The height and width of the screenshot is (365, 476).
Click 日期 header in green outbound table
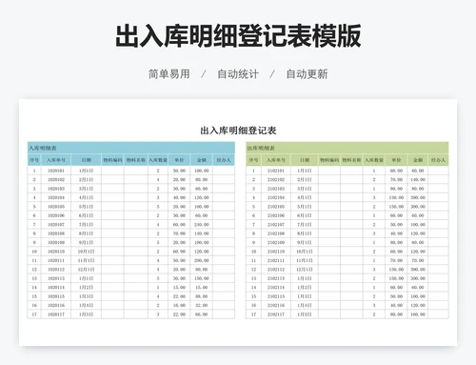[305, 160]
